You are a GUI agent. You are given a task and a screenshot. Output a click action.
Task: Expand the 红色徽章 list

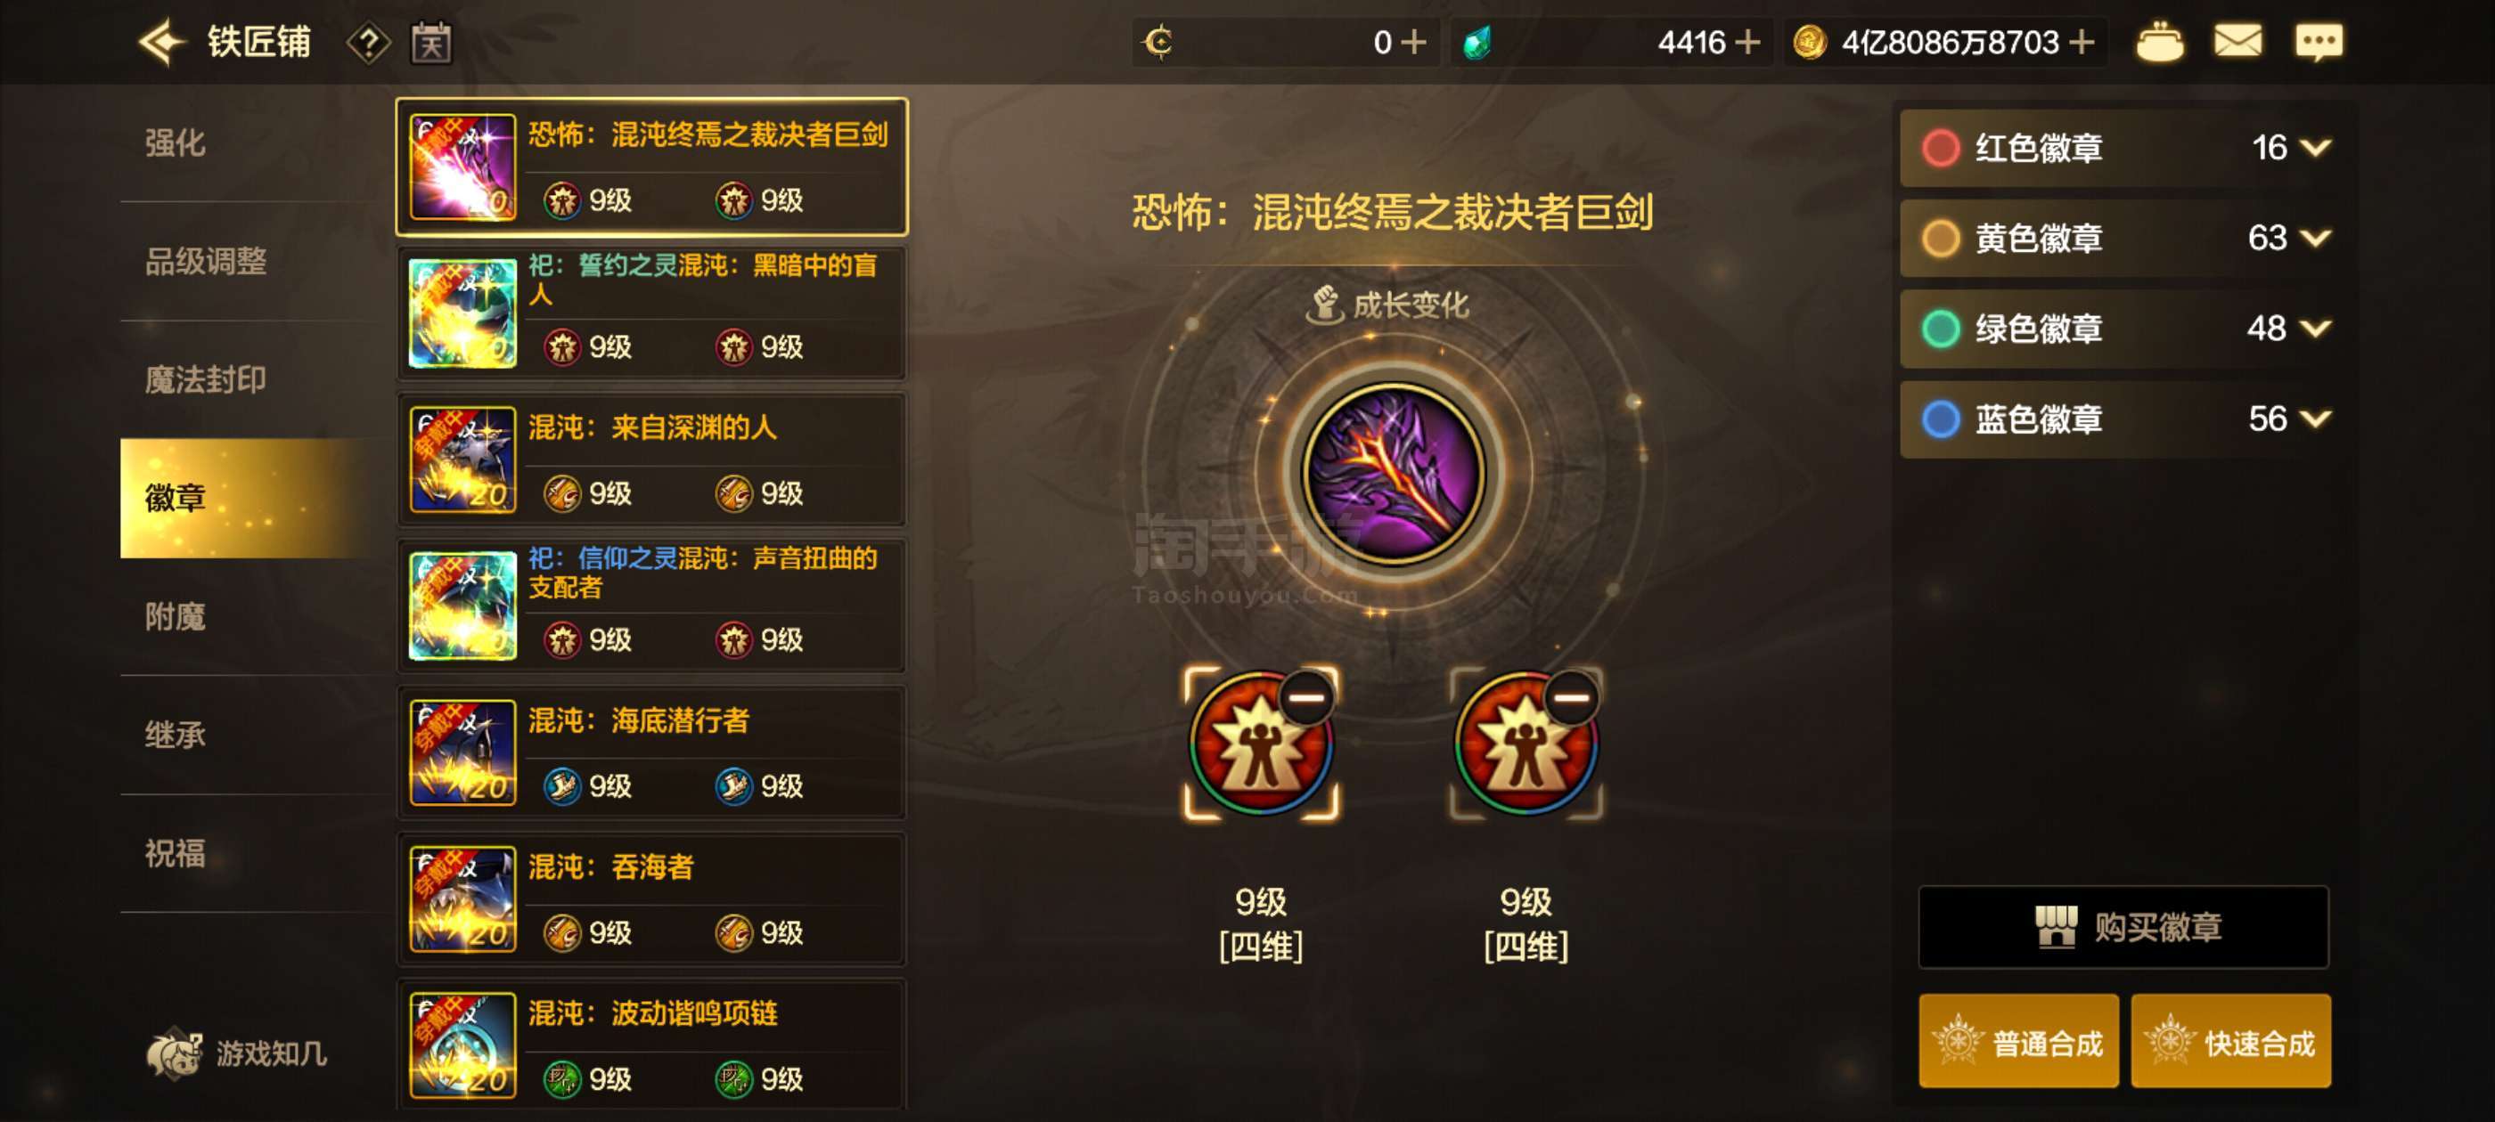(x=2316, y=148)
